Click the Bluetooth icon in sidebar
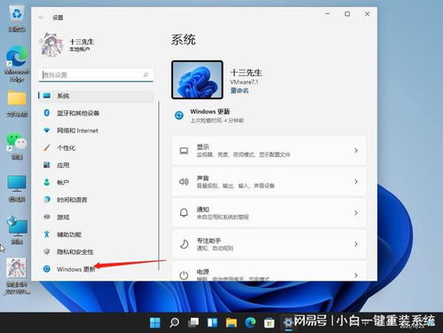Viewport: 443px width, 333px height. [46, 113]
